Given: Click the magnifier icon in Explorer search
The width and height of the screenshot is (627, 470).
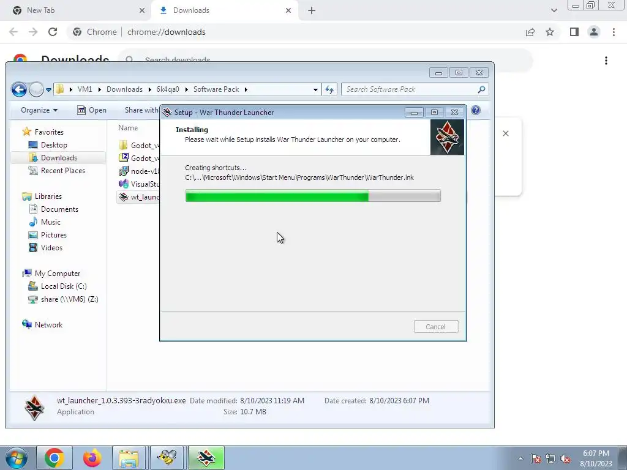Looking at the screenshot, I should point(481,89).
